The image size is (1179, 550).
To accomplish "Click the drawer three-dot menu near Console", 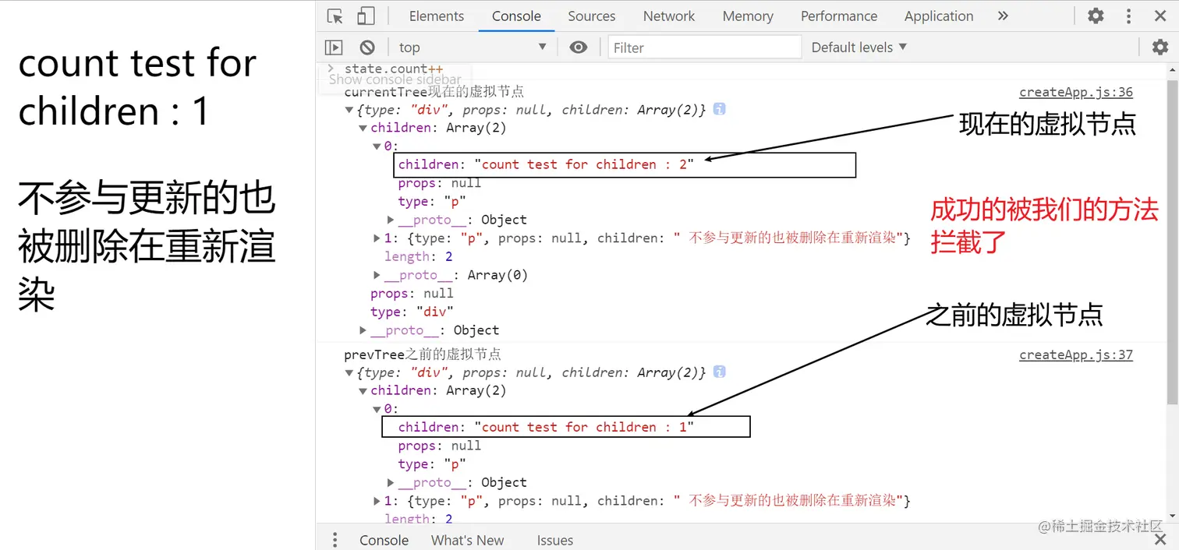I will tap(335, 540).
